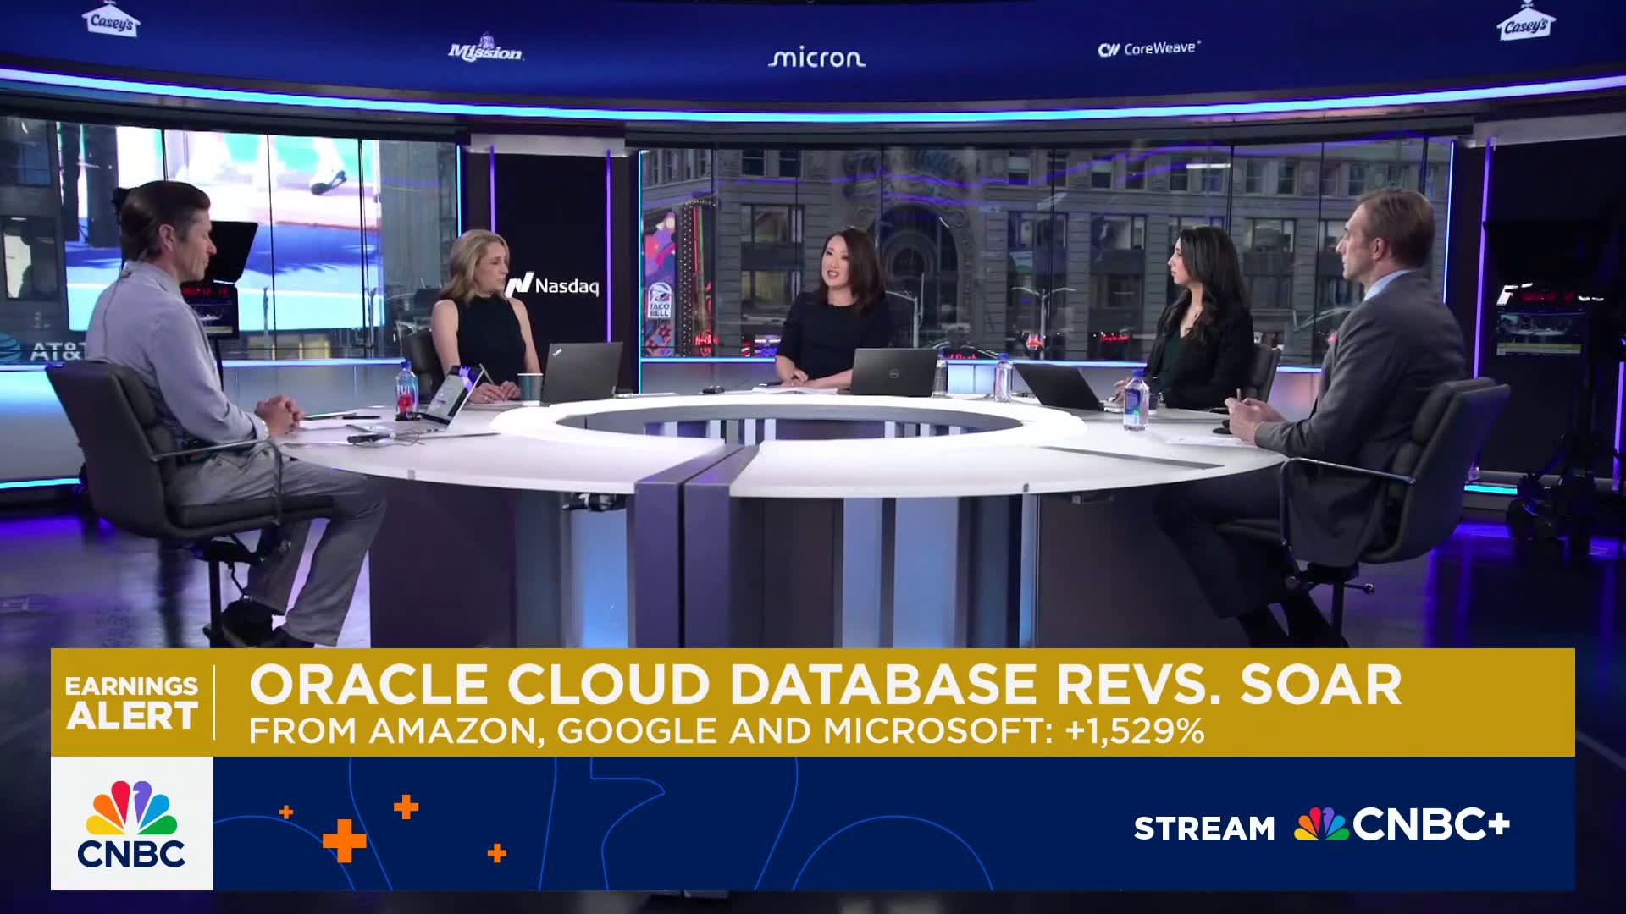Click the STREAM text near CNBC+
Image resolution: width=1626 pixels, height=914 pixels.
1204,828
